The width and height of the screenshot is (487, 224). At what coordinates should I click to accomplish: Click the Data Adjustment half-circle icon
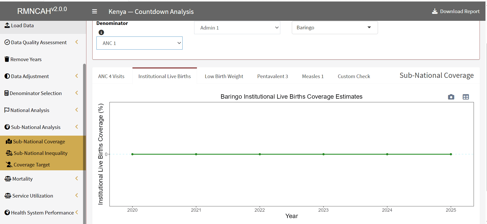[7, 76]
